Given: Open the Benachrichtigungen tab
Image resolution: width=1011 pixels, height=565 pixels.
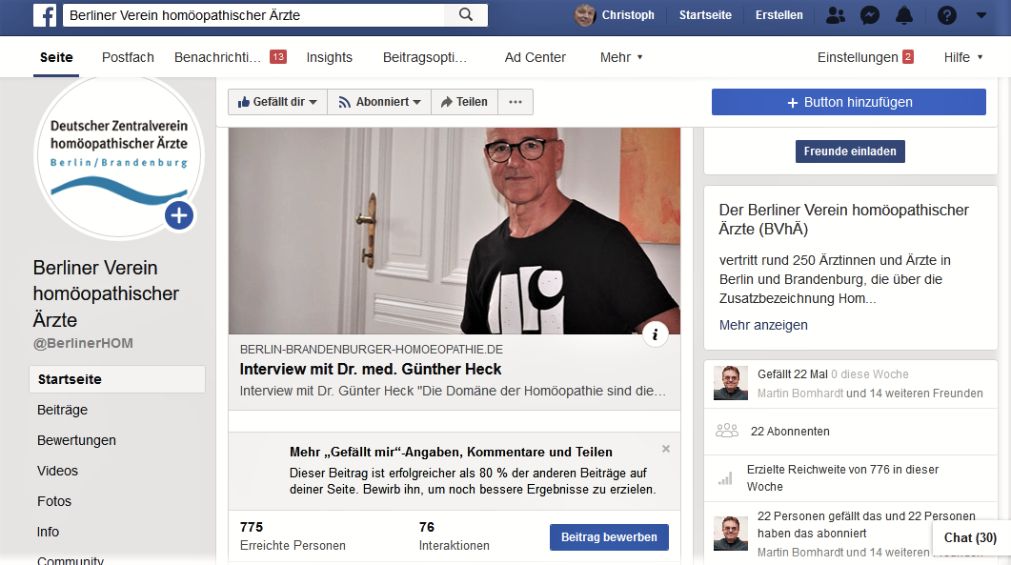Looking at the screenshot, I should (230, 57).
